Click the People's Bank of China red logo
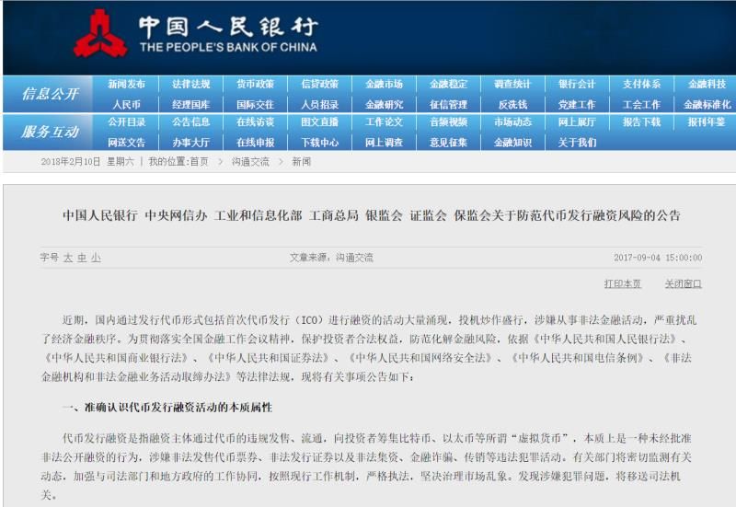This screenshot has height=507, width=736. (100, 34)
